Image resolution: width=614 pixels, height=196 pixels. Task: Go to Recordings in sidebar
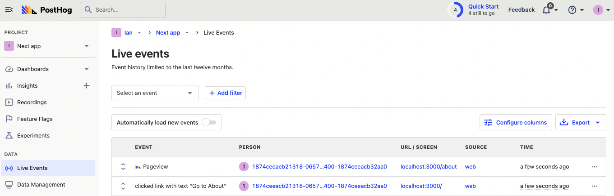[x=32, y=102]
